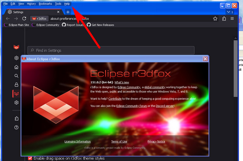The height and width of the screenshot is (161, 243).
Task: Select the Settings tab
Action: [33, 12]
